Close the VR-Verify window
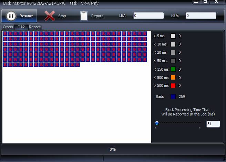 click(216, 2)
